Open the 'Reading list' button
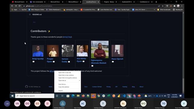The width and height of the screenshot is (194, 109). pos(178,9)
